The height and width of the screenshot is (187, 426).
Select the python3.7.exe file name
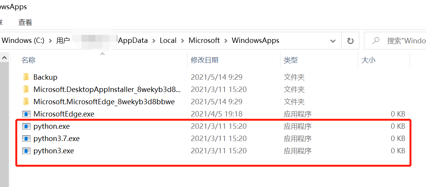pyautogui.click(x=57, y=139)
